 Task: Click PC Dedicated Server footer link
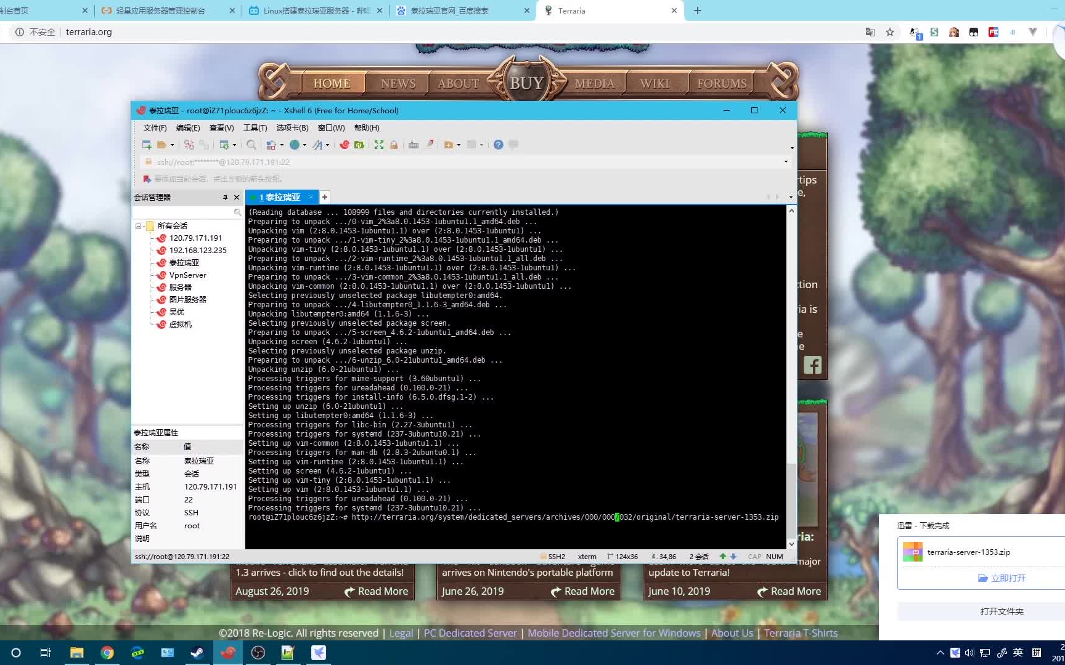tap(470, 633)
